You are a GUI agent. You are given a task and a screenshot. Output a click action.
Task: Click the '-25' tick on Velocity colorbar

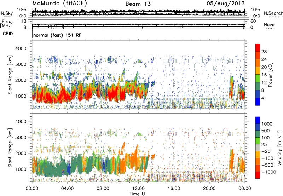(x=266, y=151)
